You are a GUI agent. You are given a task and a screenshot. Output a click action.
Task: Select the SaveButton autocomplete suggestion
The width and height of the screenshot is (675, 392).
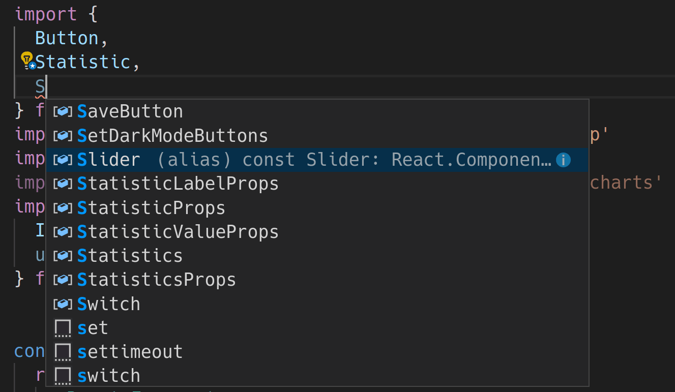(x=130, y=112)
